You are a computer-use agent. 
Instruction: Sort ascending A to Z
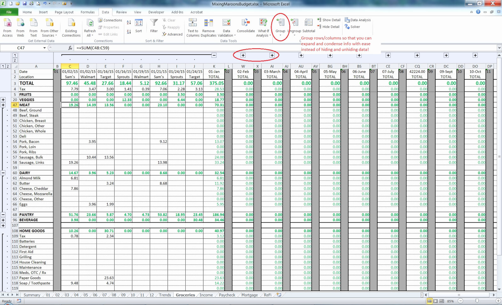pyautogui.click(x=129, y=23)
